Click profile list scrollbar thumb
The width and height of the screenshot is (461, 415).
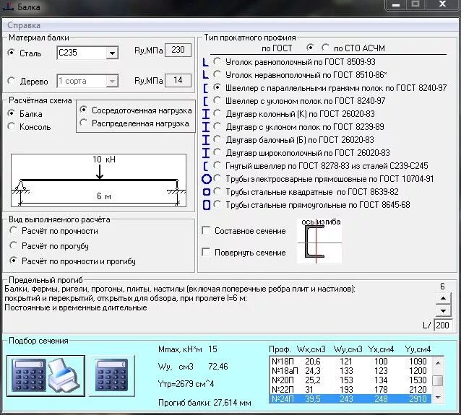pos(437,380)
